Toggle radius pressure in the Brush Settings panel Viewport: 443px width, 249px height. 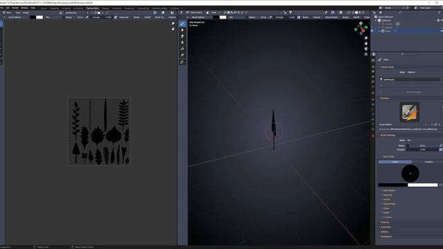[x=440, y=146]
